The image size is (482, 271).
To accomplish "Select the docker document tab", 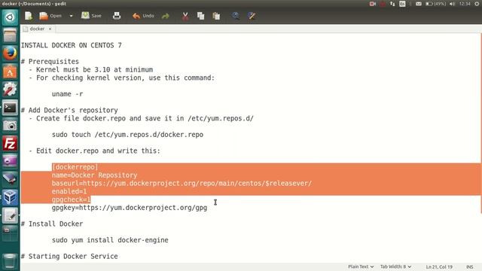I will pos(37,29).
